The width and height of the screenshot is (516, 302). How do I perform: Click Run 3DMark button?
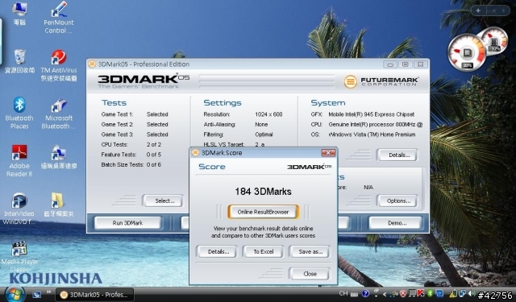[127, 223]
